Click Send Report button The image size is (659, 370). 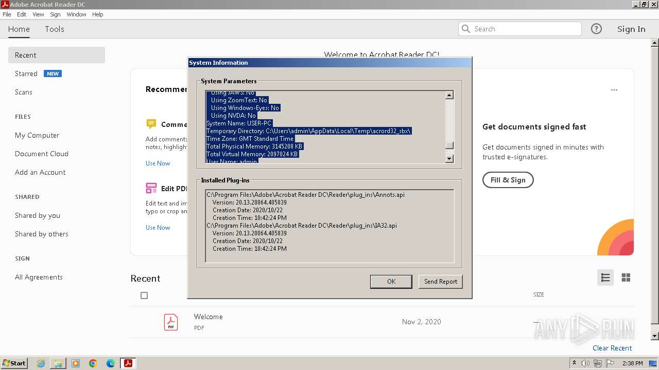441,282
